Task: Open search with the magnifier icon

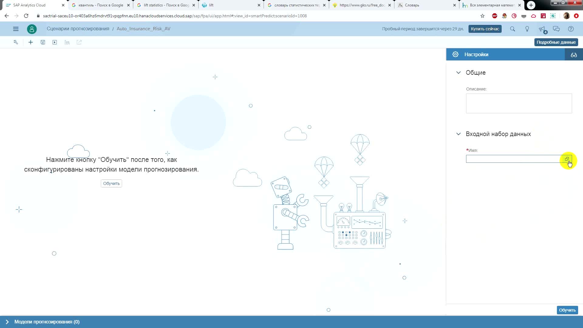Action: tap(513, 29)
